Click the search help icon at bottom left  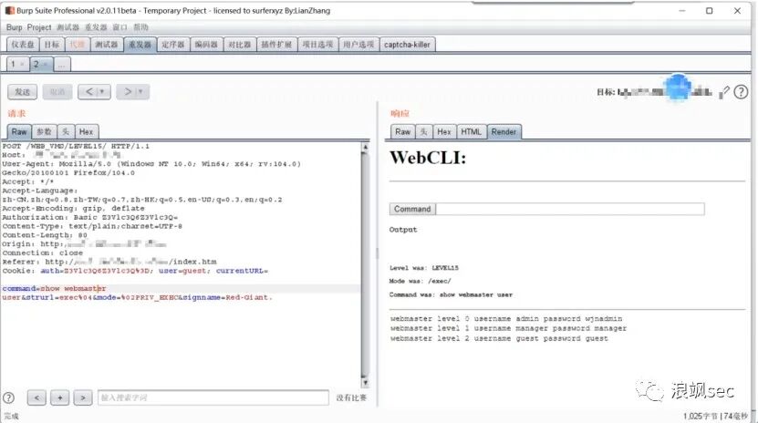(9, 397)
